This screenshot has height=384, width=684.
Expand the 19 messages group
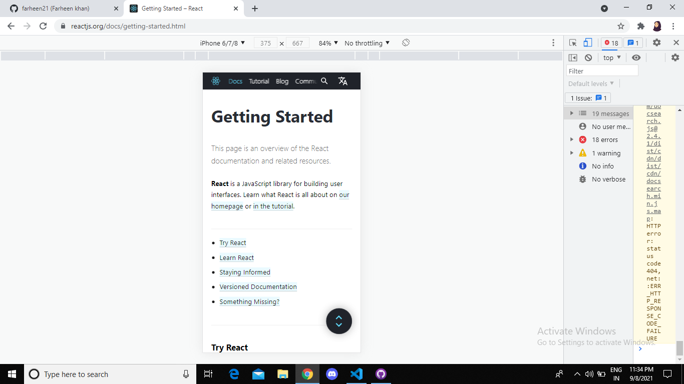tap(572, 113)
